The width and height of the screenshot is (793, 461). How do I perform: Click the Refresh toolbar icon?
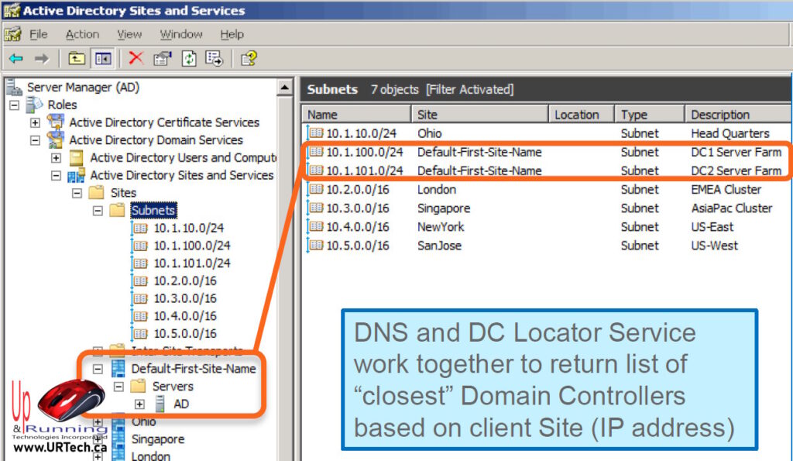189,59
